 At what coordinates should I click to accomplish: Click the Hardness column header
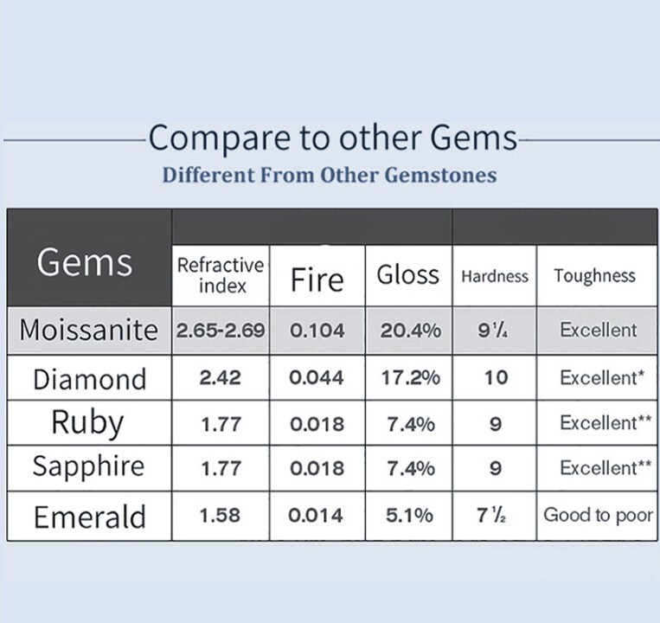(495, 276)
